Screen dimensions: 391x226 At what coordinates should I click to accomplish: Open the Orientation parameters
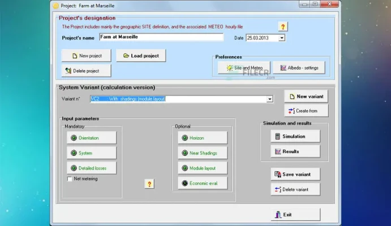(x=92, y=138)
